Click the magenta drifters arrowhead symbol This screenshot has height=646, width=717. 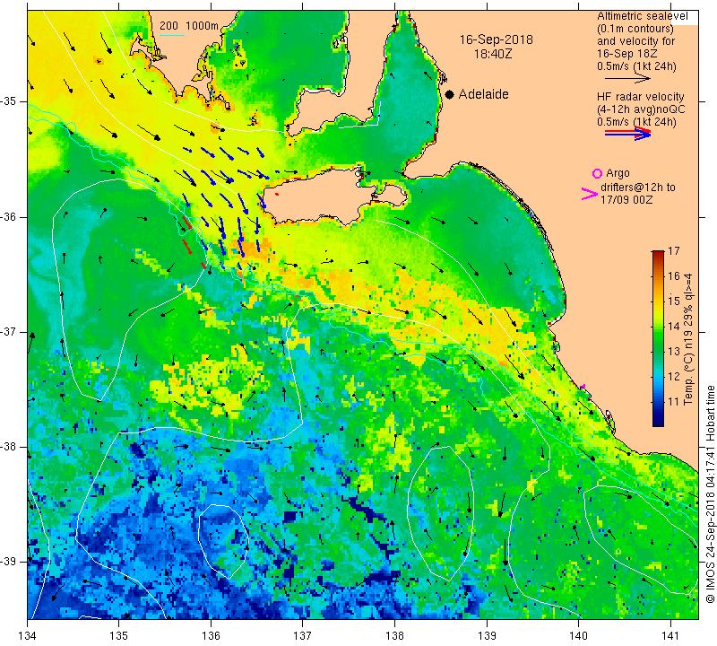589,194
